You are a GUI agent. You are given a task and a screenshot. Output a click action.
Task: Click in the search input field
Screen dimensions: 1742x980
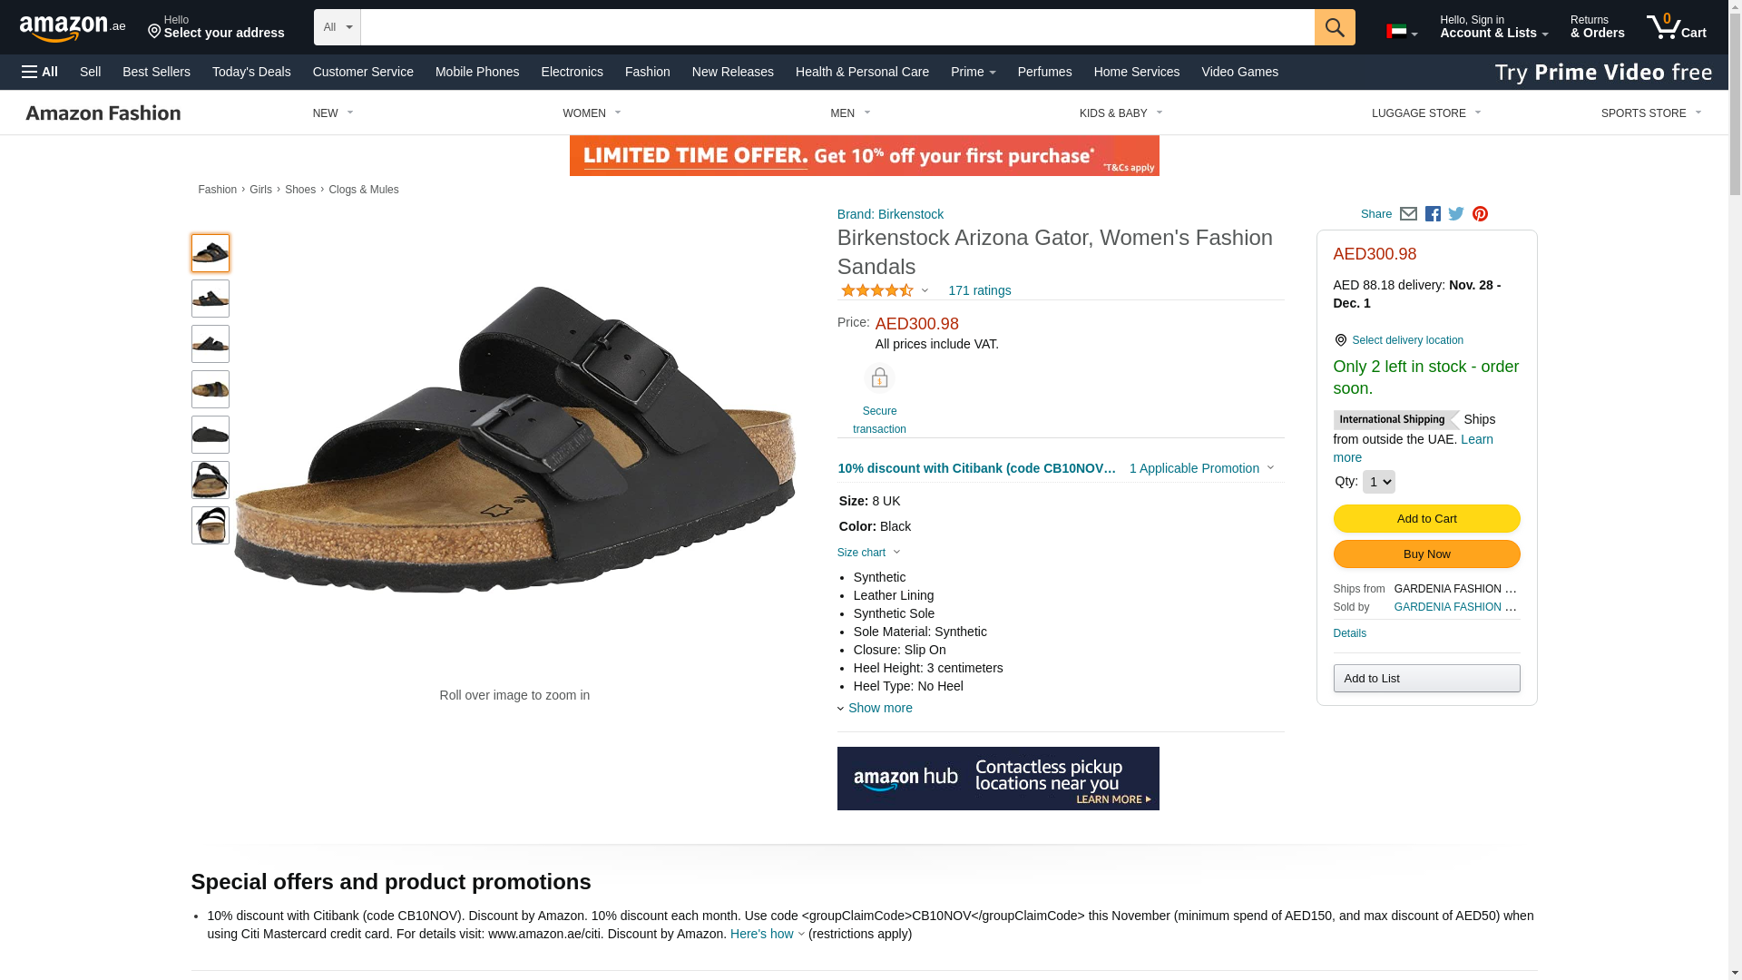click(837, 27)
